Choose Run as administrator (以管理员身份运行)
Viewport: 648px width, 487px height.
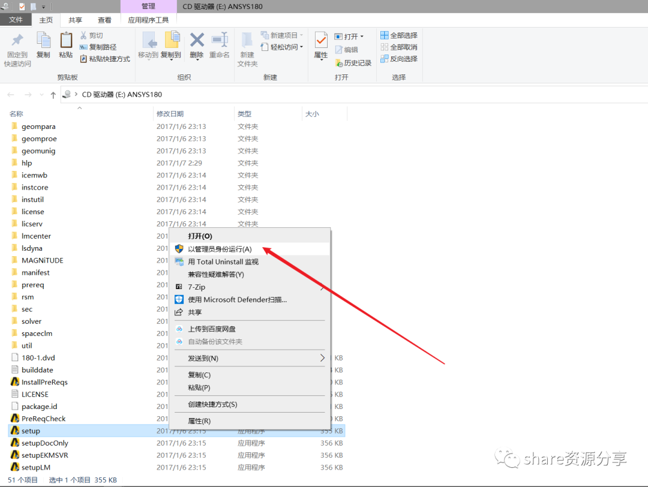coord(250,249)
